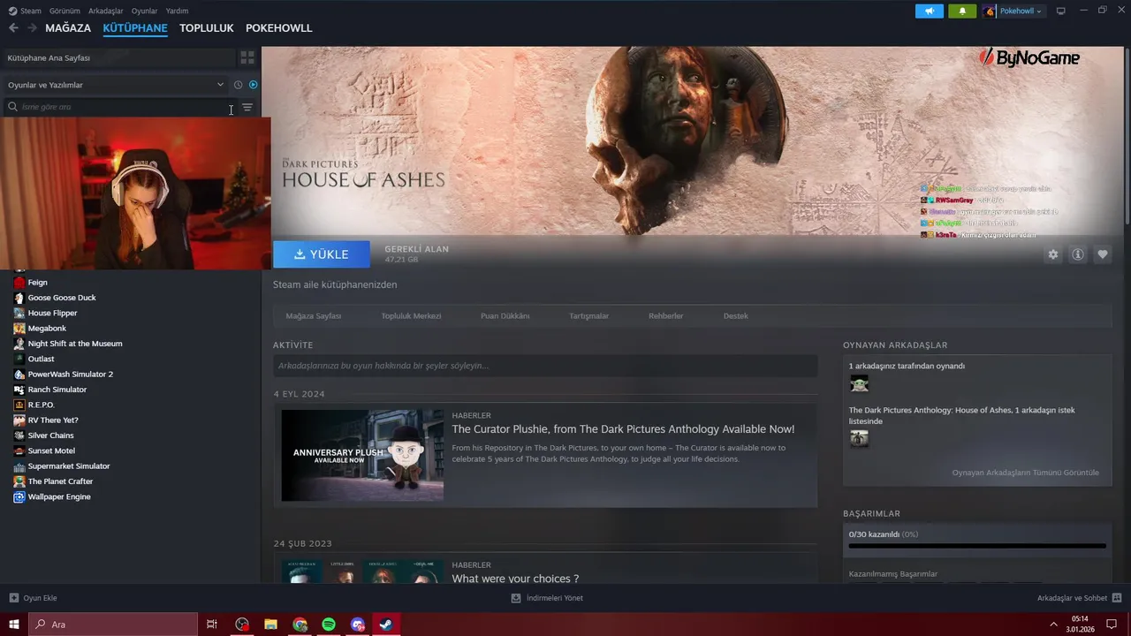Go forward with the navigation arrow
This screenshot has height=636, width=1131.
(32, 28)
